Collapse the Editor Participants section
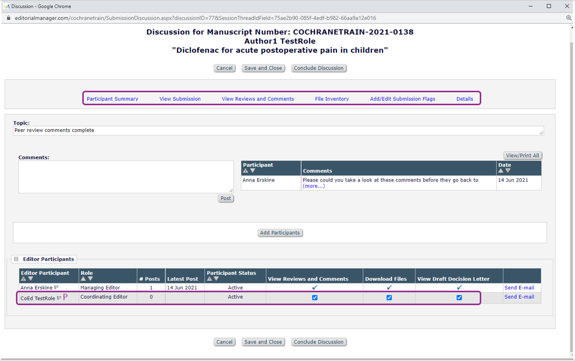Image resolution: width=575 pixels, height=361 pixels. pyautogui.click(x=16, y=259)
